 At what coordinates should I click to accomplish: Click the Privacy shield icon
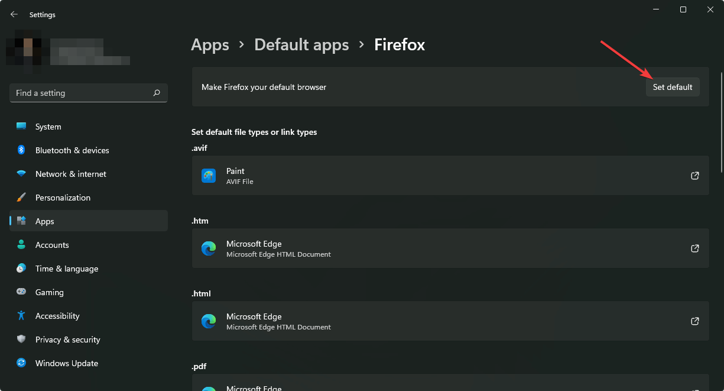click(x=21, y=340)
